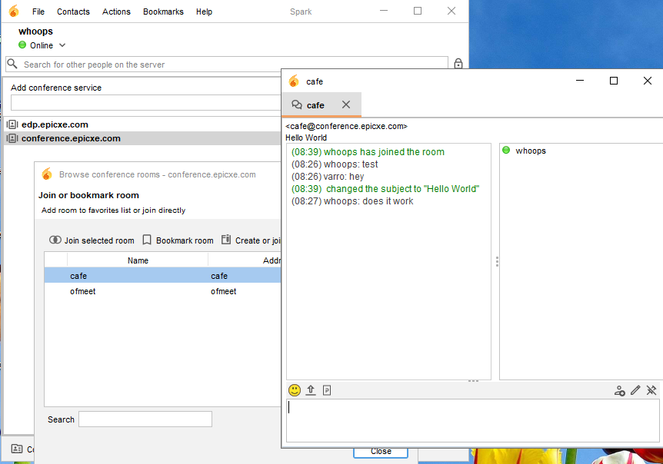Click the 'whoops: test' message
The width and height of the screenshot is (663, 464).
pyautogui.click(x=335, y=164)
